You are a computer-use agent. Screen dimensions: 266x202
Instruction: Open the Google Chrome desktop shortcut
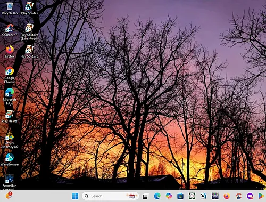click(10, 75)
